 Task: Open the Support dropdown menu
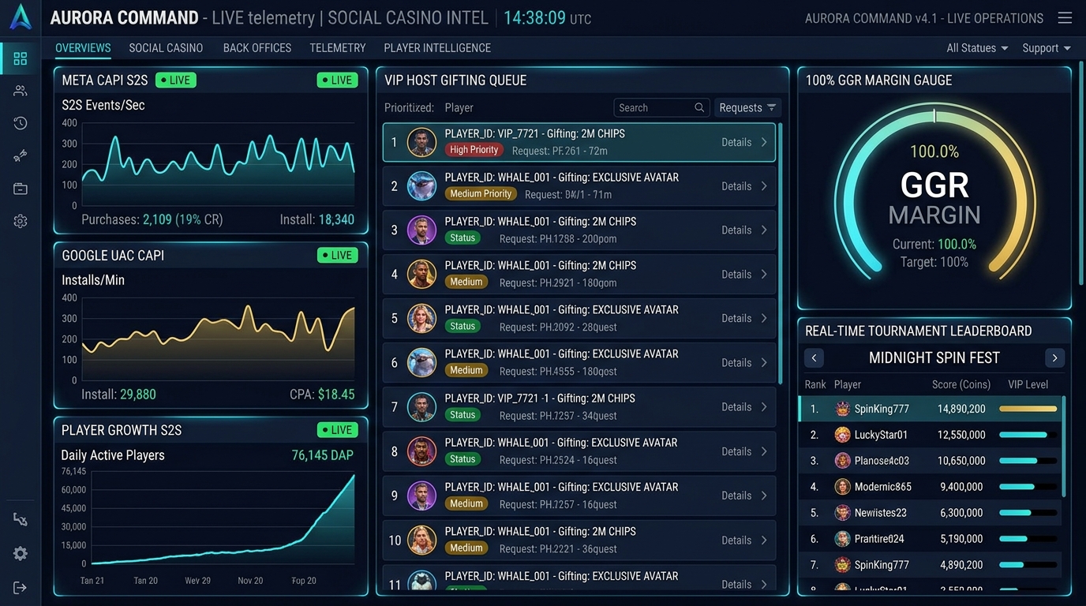[x=1047, y=48]
